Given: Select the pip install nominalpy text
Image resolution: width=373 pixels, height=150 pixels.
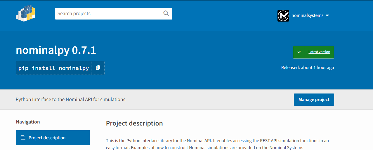Looking at the screenshot, I should (x=53, y=68).
